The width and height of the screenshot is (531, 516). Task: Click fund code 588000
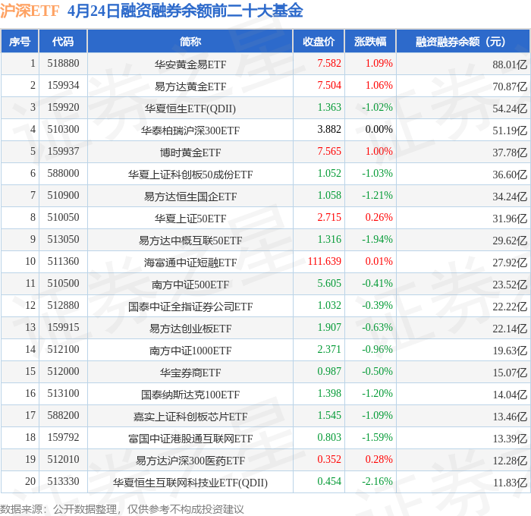(63, 174)
